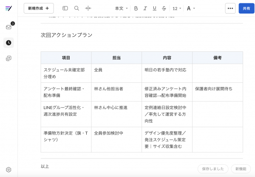Toggle italic formatting
Screen dimensions: 255x177
coord(145,8)
